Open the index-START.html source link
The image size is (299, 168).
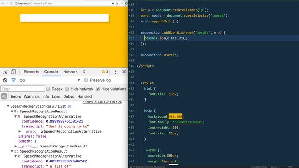pyautogui.click(x=102, y=102)
